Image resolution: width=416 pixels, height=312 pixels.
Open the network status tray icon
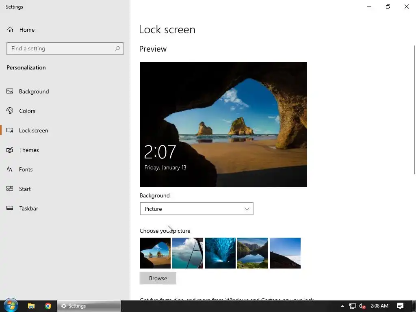352,306
